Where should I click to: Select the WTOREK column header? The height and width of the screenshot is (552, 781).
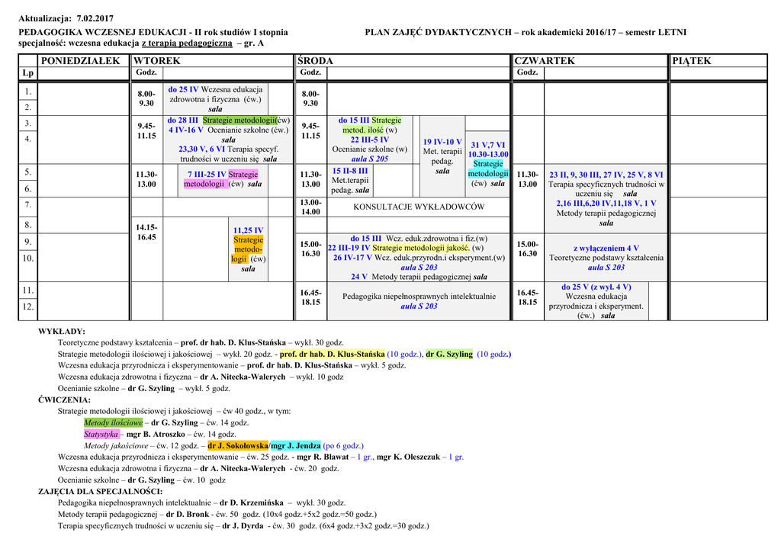coord(157,61)
